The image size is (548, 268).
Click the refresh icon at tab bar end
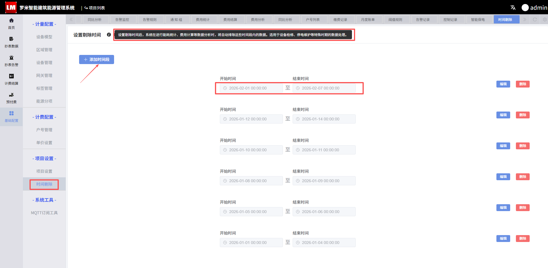click(x=535, y=19)
